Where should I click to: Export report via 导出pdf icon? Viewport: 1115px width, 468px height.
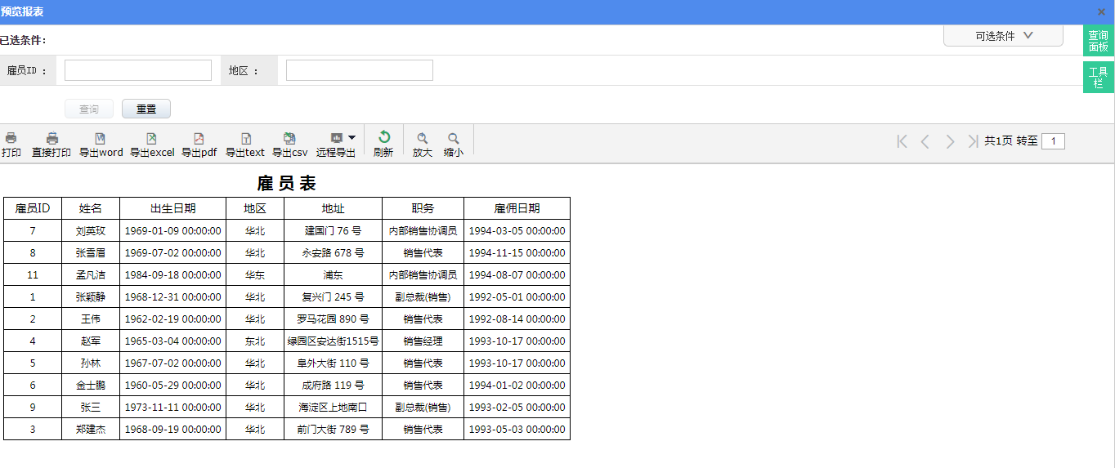[199, 138]
